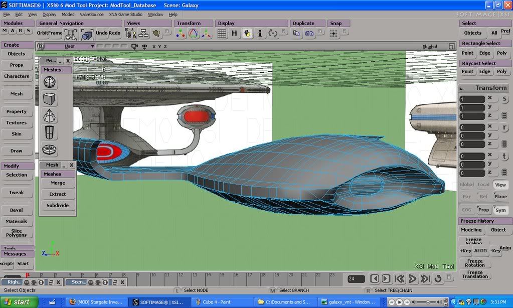The image size is (513, 308).
Task: Open the Display menu in menu bar
Action: [x=50, y=15]
